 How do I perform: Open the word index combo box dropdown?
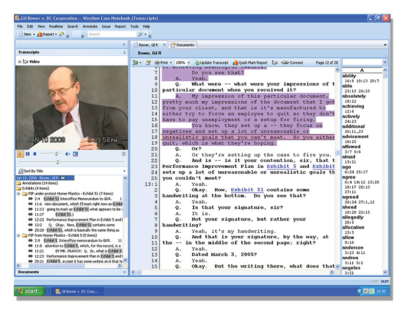pos(385,62)
